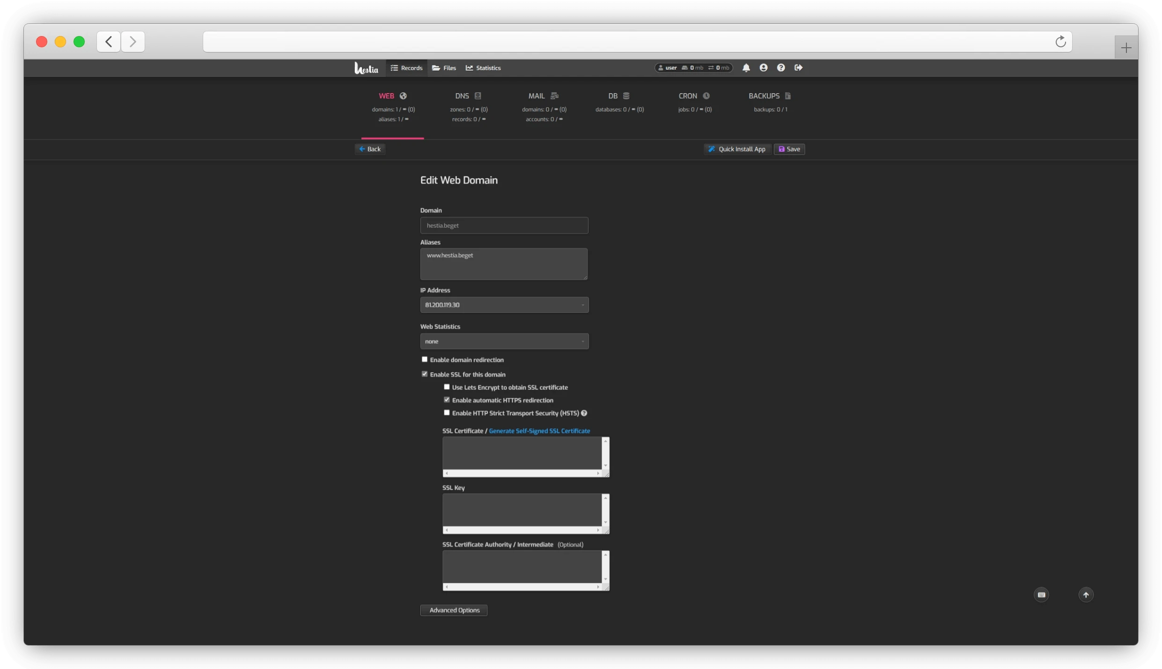1162x669 pixels.
Task: Enable Lets Encrypt SSL certificate
Action: (447, 387)
